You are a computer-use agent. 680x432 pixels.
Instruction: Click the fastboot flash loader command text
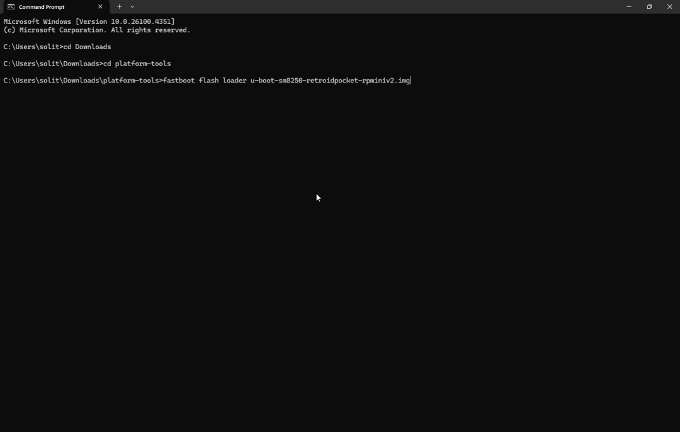coord(208,80)
